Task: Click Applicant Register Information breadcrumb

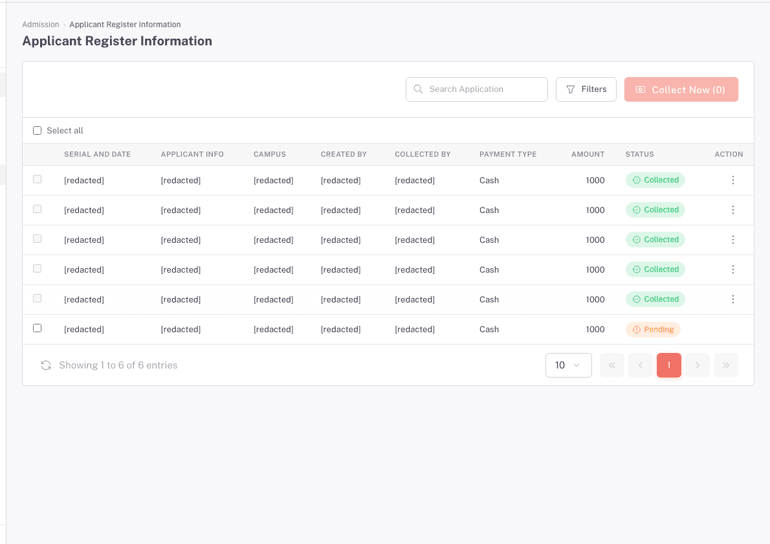Action: pyautogui.click(x=125, y=25)
